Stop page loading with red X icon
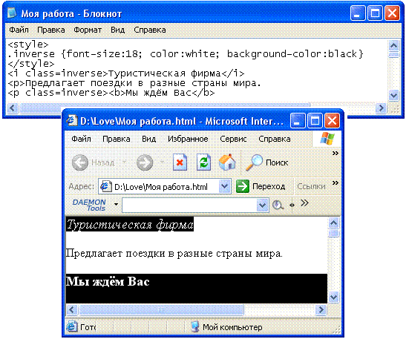The width and height of the screenshot is (409, 342). tap(180, 162)
